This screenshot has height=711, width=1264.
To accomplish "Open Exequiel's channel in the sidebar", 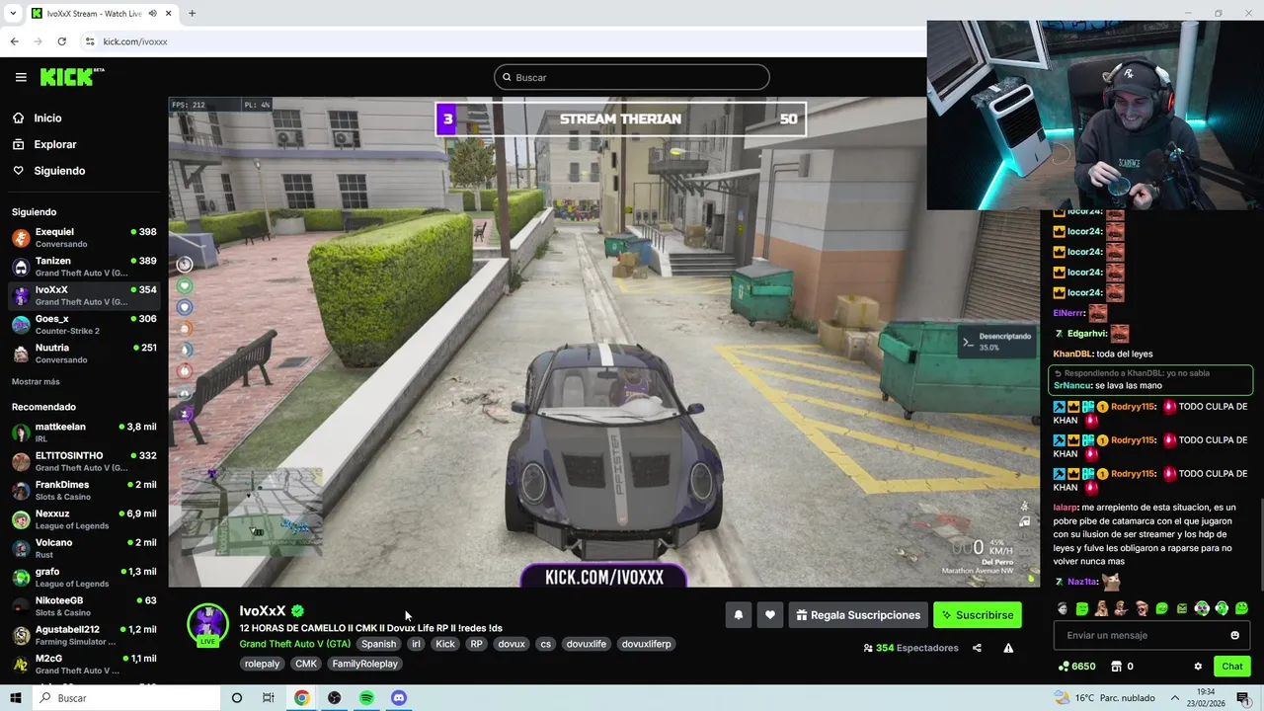I will pos(84,238).
